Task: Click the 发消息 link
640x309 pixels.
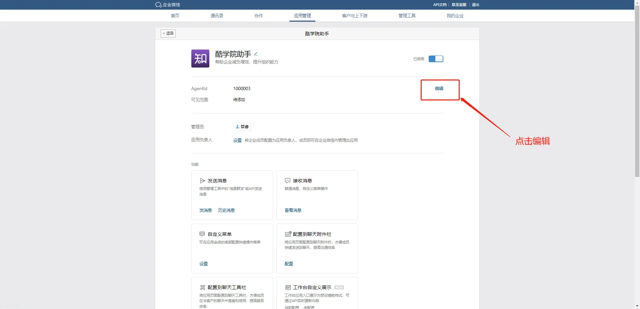Action: coord(206,210)
